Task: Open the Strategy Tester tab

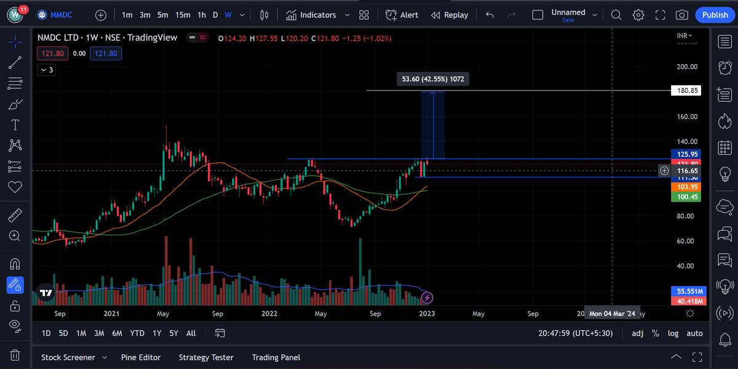Action: 206,357
